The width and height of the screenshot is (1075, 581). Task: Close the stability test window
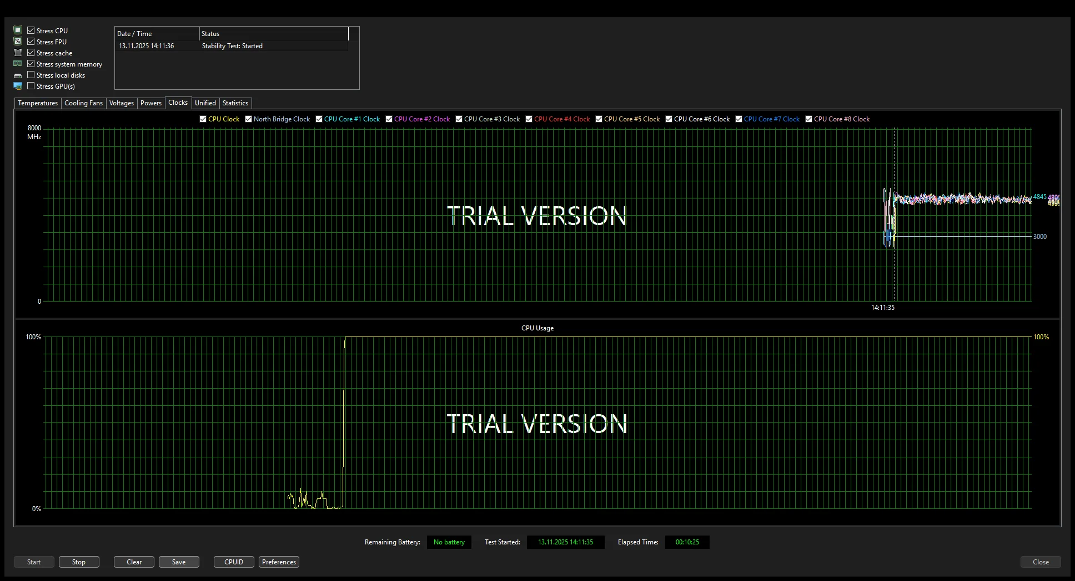pyautogui.click(x=1041, y=562)
